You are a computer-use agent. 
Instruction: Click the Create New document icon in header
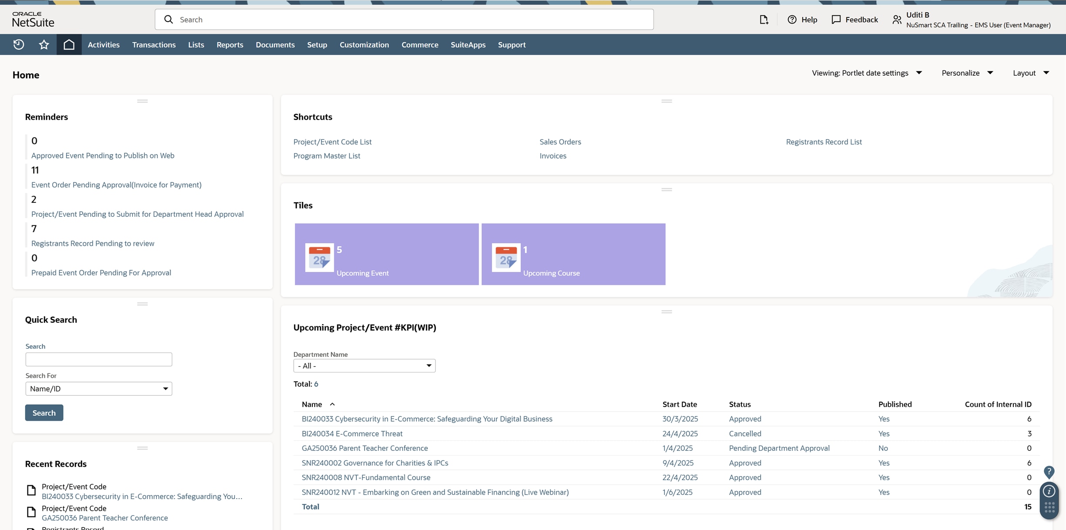pos(764,20)
